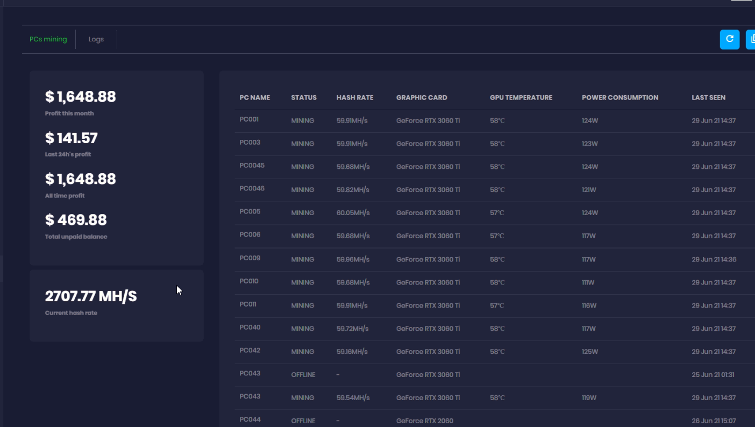Viewport: 755px width, 427px height.
Task: Select the offline PC044 row
Action: (x=250, y=419)
